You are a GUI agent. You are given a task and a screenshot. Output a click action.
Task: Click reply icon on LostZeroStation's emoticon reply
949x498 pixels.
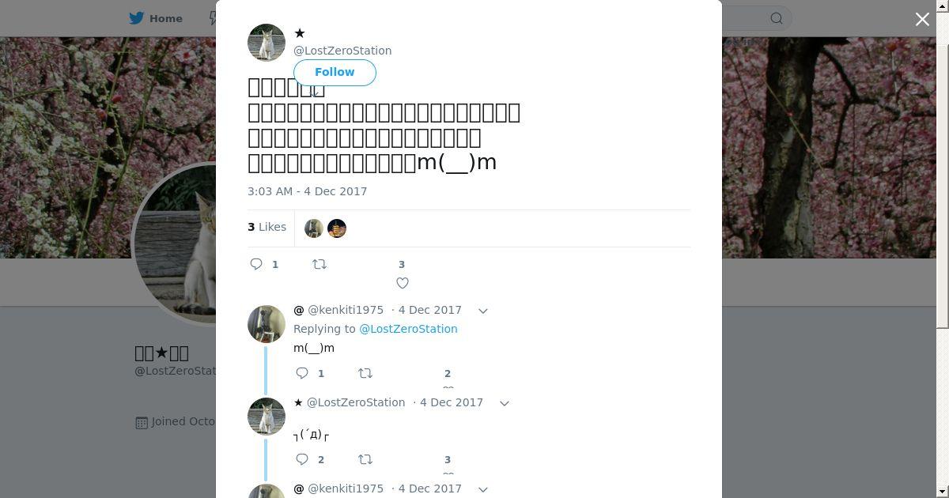pyautogui.click(x=302, y=459)
